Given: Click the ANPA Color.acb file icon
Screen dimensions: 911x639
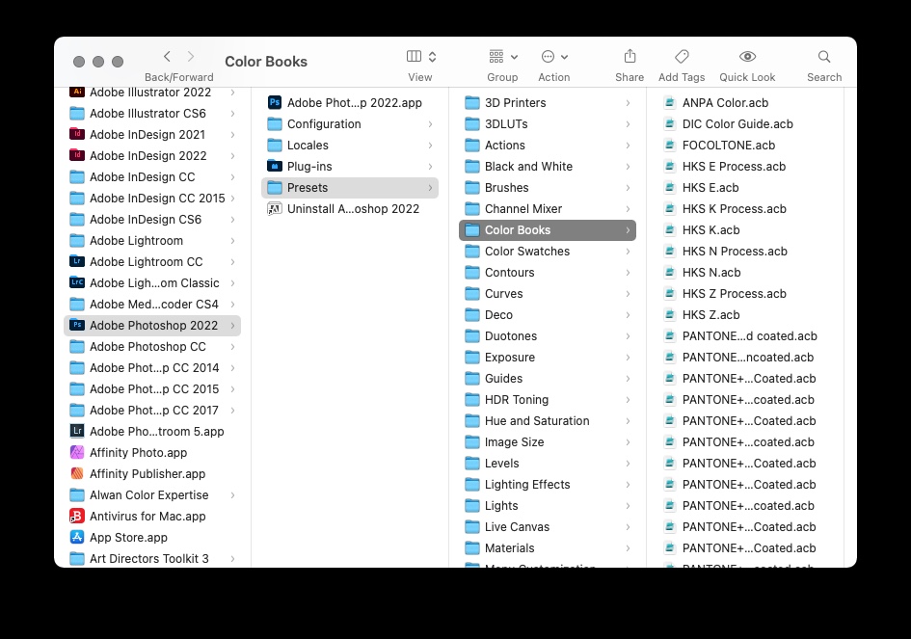Looking at the screenshot, I should point(669,103).
